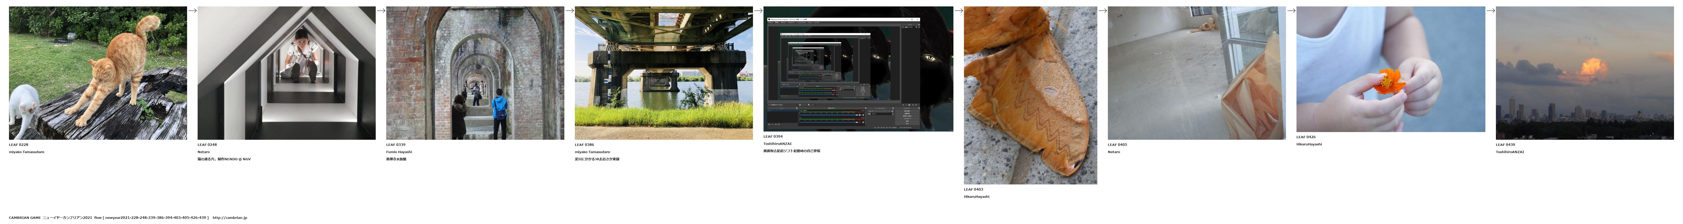Click author name ToshihiroANZAI under LEAF 0439
Screen dimensions: 1683x224
(1510, 152)
